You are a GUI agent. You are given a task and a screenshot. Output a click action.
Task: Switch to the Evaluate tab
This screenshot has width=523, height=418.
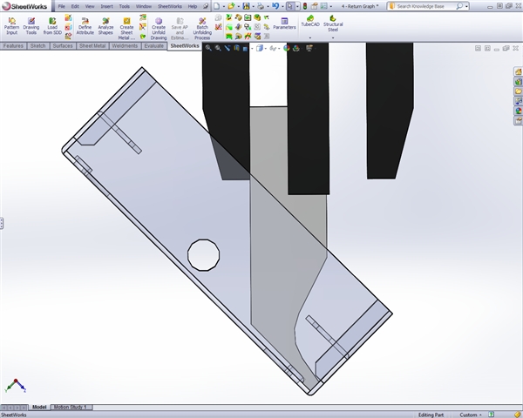click(153, 45)
